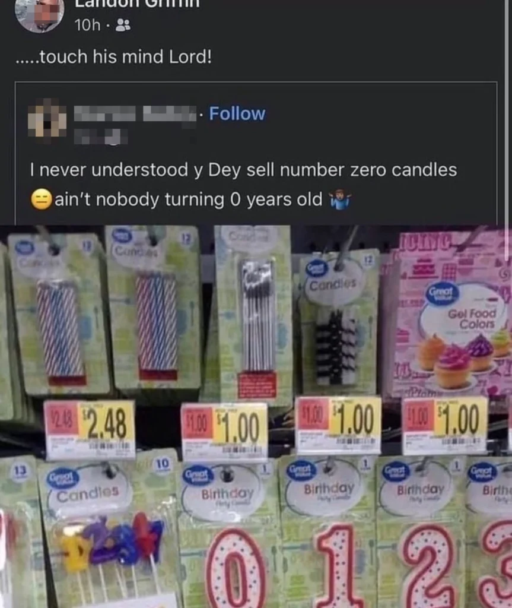Click the blurred author name of shared post
Screen dimensions: 512x608
click(x=135, y=113)
